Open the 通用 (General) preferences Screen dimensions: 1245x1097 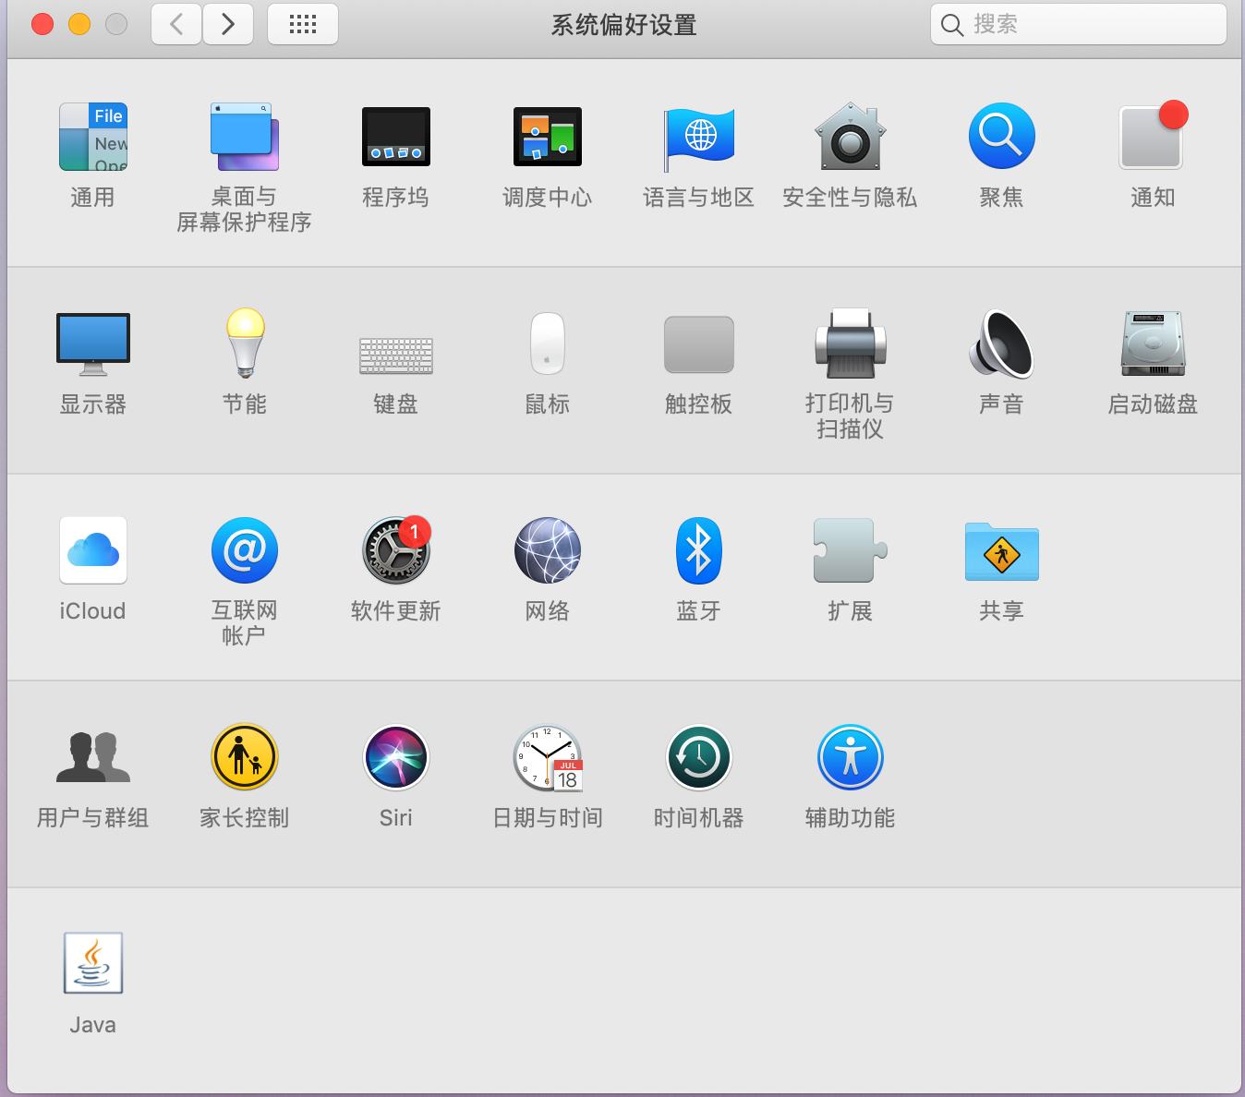pos(93,137)
